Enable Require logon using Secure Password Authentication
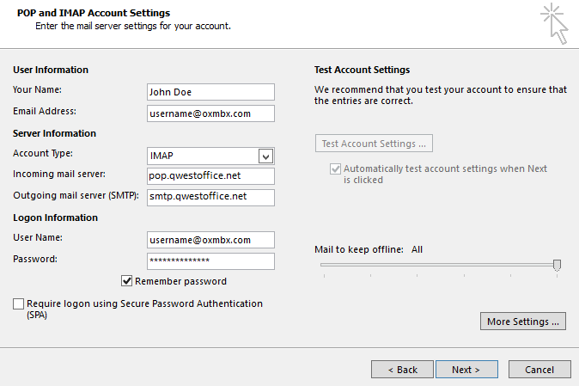The height and width of the screenshot is (386, 579). pos(19,304)
